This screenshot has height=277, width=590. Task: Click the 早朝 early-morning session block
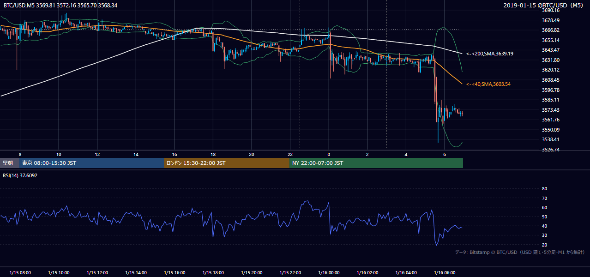click(9, 163)
